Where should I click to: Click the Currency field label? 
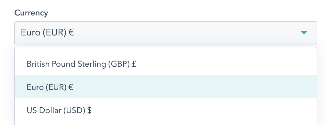tap(31, 13)
